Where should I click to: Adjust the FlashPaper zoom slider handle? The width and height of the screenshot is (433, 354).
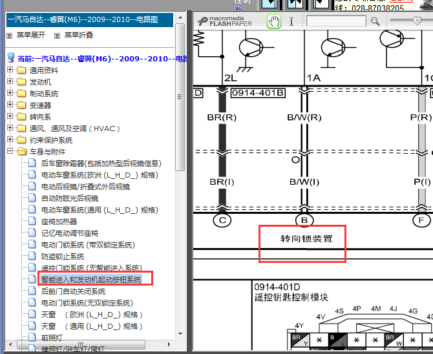click(417, 20)
